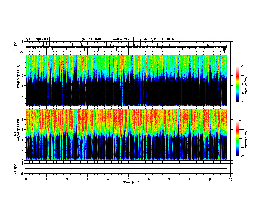The height and width of the screenshot is (201, 260).
Task: Click the "Time (min)" axis label
Action: coord(131,182)
